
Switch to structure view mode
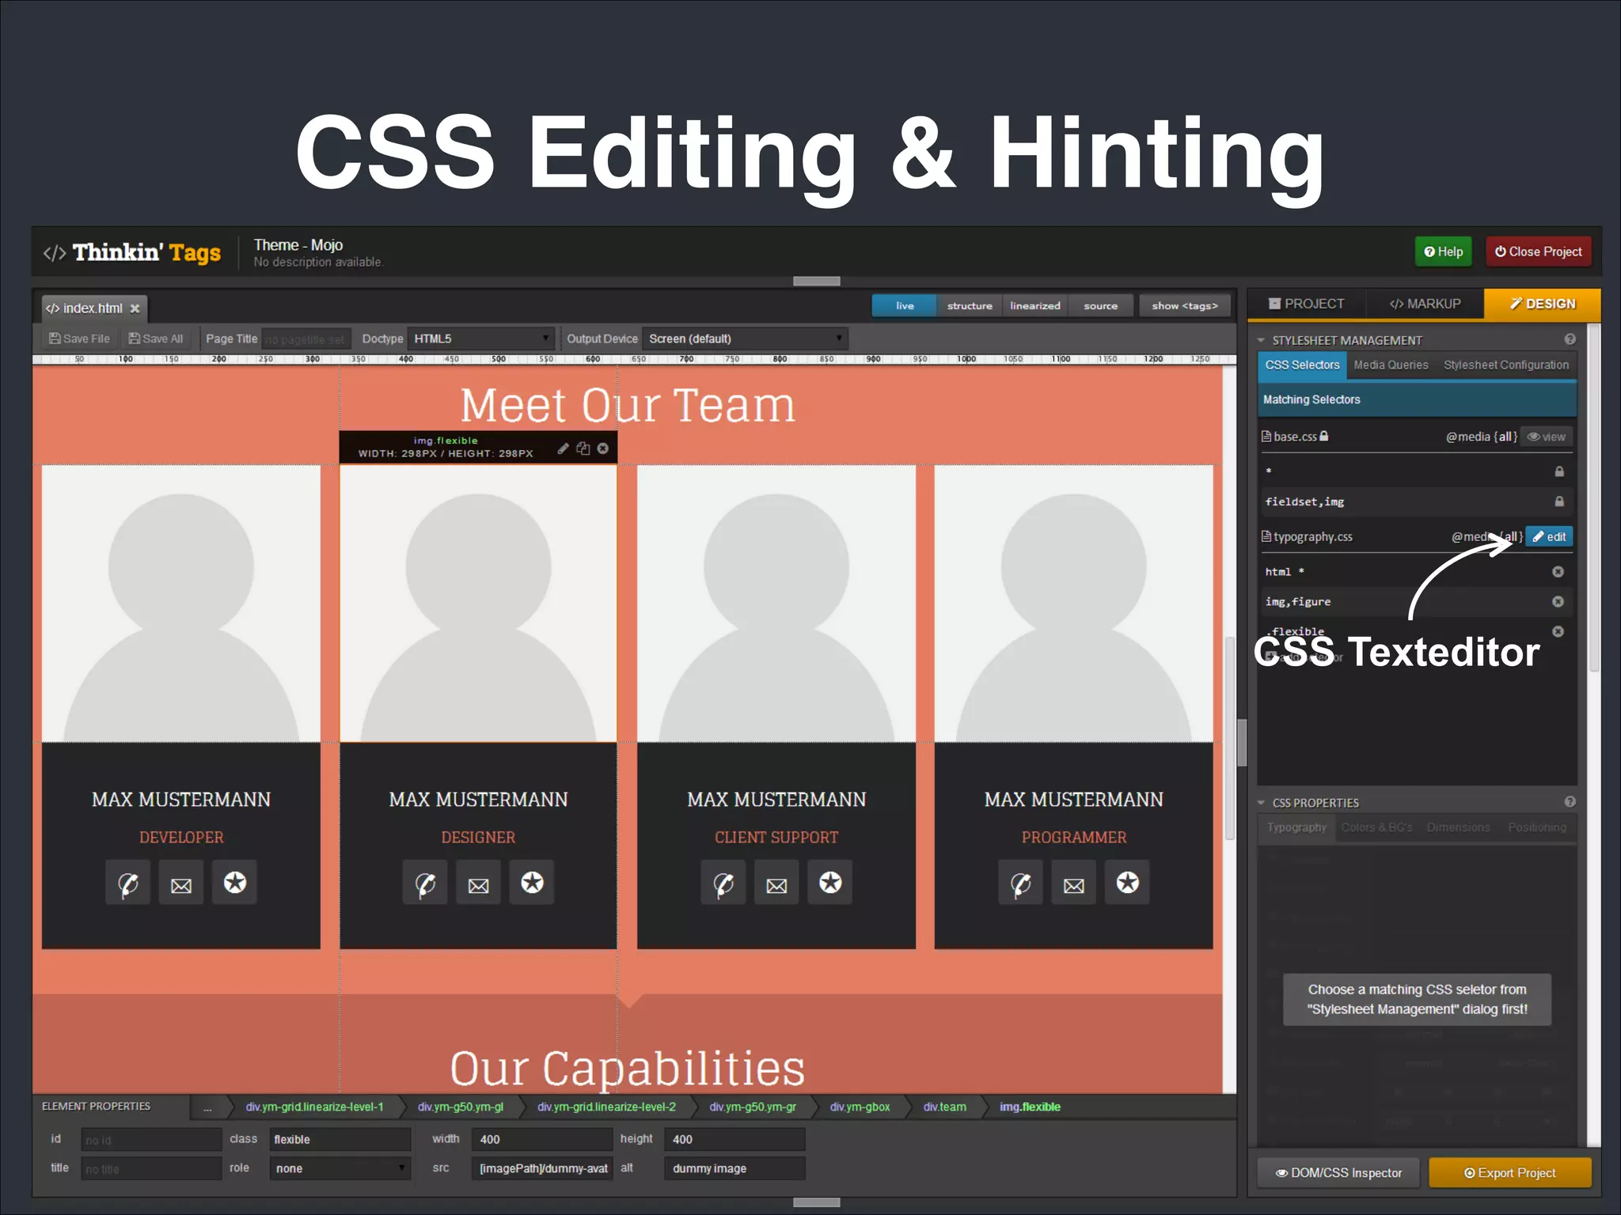pos(970,306)
